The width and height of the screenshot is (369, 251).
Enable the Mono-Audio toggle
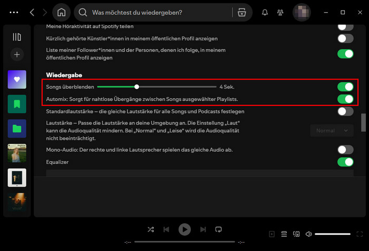[x=345, y=150]
